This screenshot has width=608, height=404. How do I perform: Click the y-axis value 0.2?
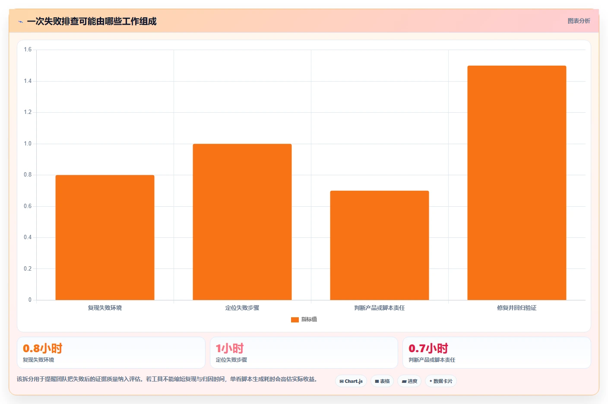[28, 269]
